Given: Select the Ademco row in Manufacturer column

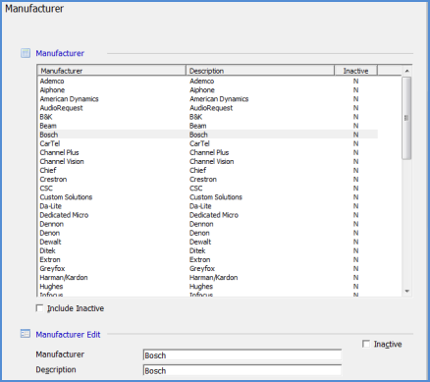Looking at the screenshot, I should (52, 82).
